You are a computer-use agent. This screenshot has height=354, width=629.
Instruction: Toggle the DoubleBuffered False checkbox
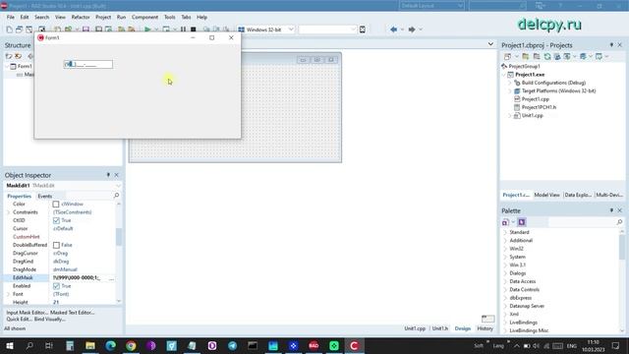pos(56,245)
